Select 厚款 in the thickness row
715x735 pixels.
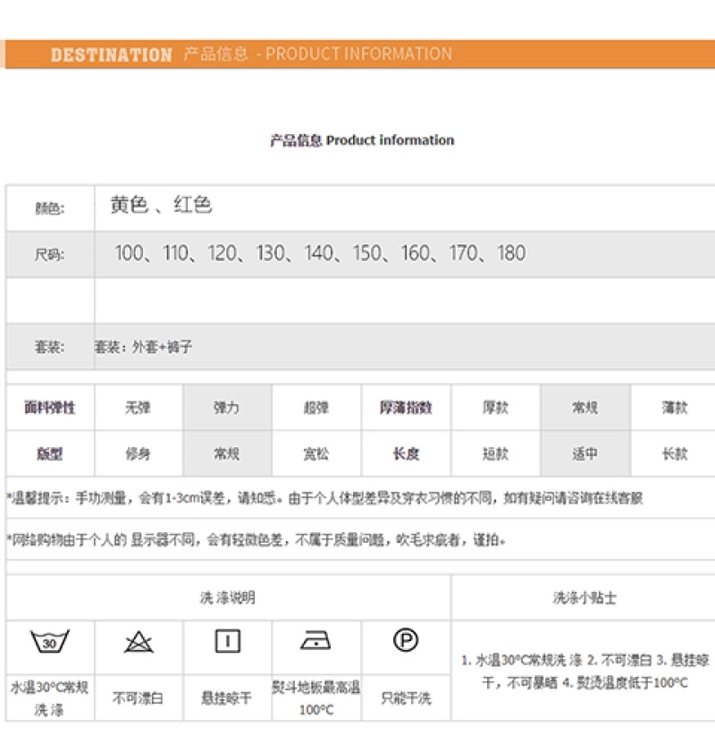(x=495, y=408)
